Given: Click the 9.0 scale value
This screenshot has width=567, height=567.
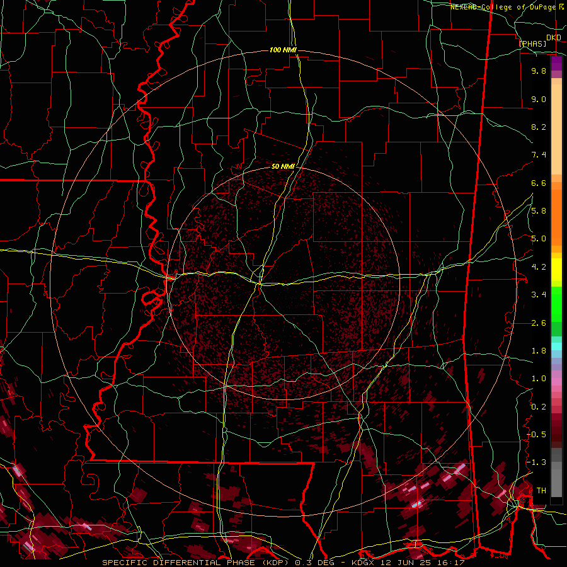Looking at the screenshot, I should click(x=539, y=99).
